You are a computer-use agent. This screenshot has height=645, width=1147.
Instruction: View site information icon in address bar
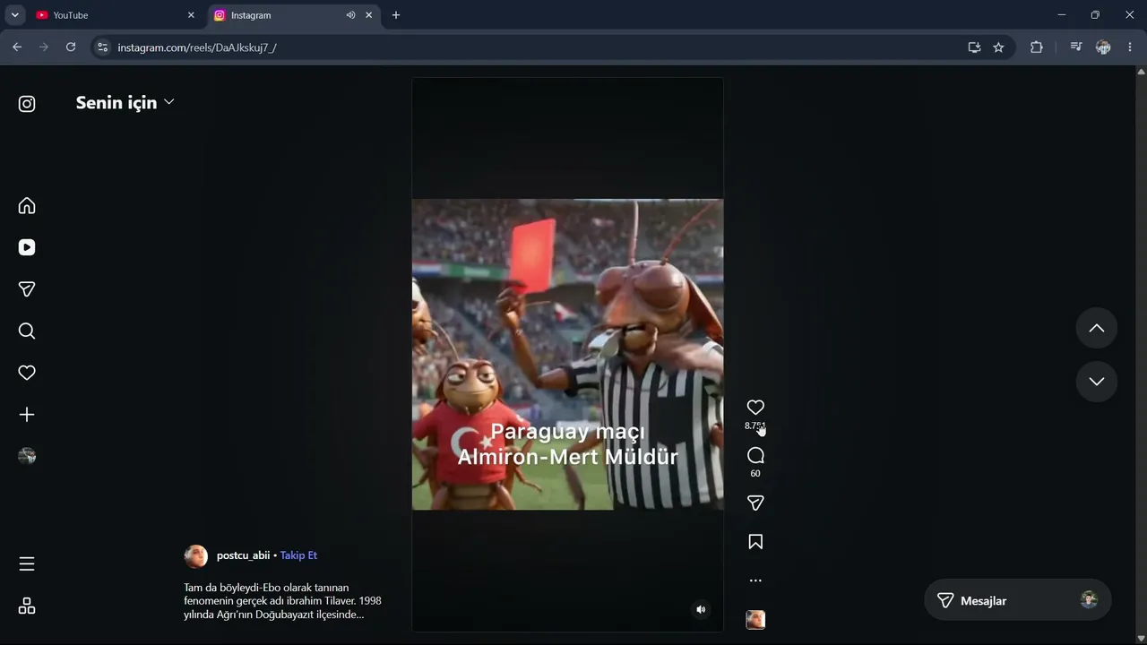point(102,47)
